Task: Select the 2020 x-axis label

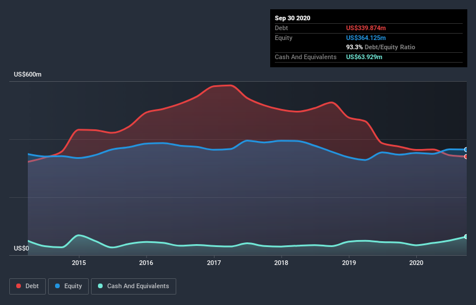Action: click(416, 263)
